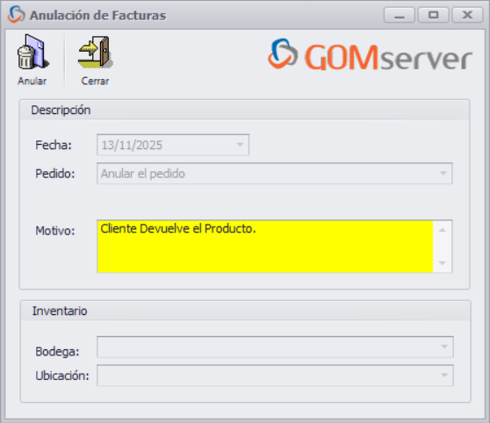Click the window title 'Anulación de Facturas'

97,15
